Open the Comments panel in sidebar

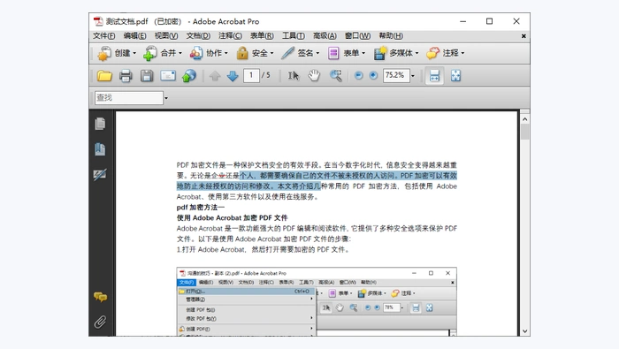100,297
